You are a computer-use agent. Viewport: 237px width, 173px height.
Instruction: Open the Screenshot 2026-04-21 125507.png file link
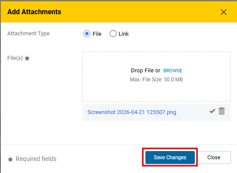(x=132, y=112)
